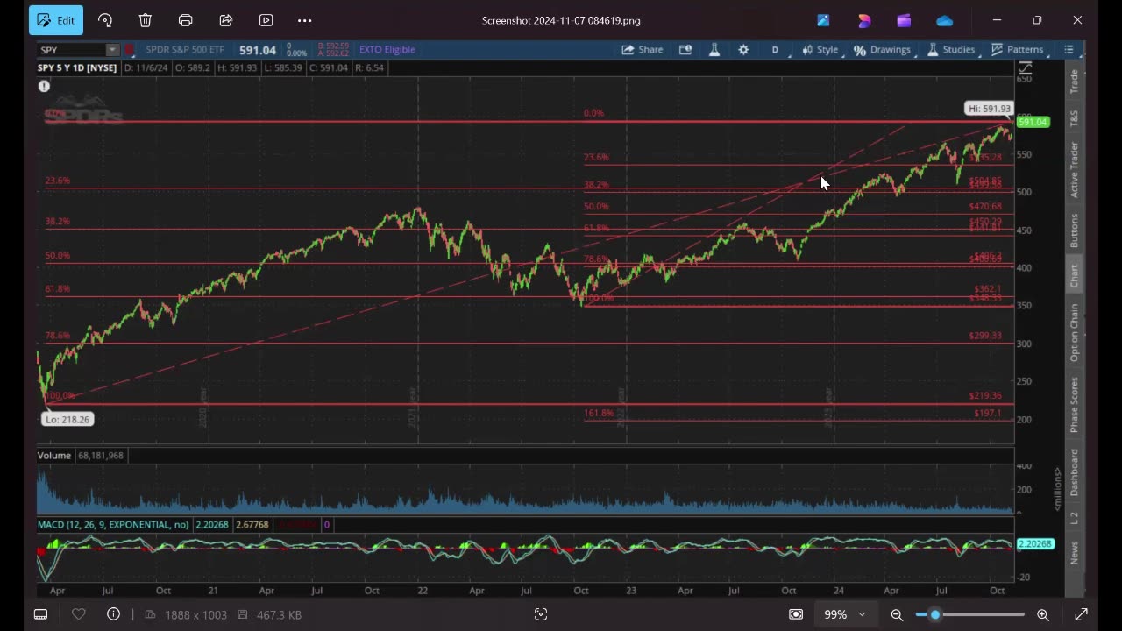
Task: Click the 161.8% Fibonacci level label
Action: pyautogui.click(x=599, y=413)
